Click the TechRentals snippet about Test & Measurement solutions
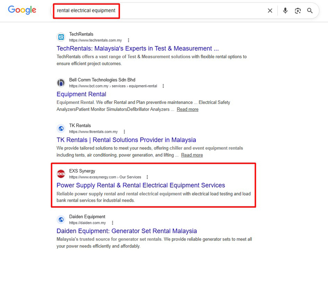This screenshot has width=328, height=298. point(152,60)
